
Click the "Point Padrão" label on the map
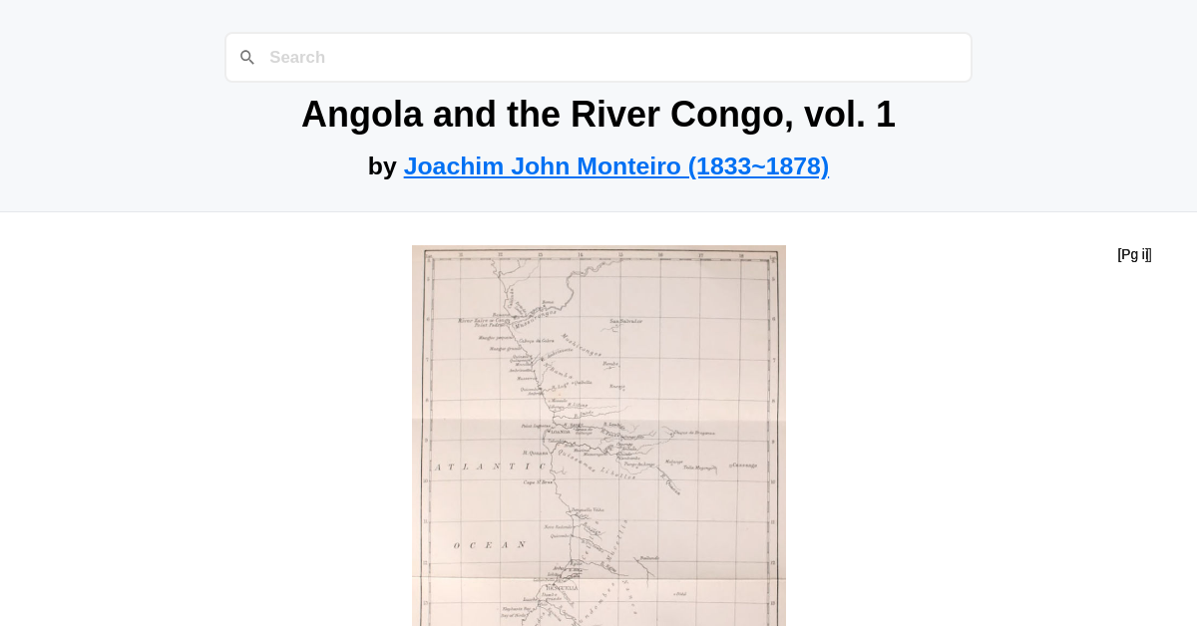[487, 326]
